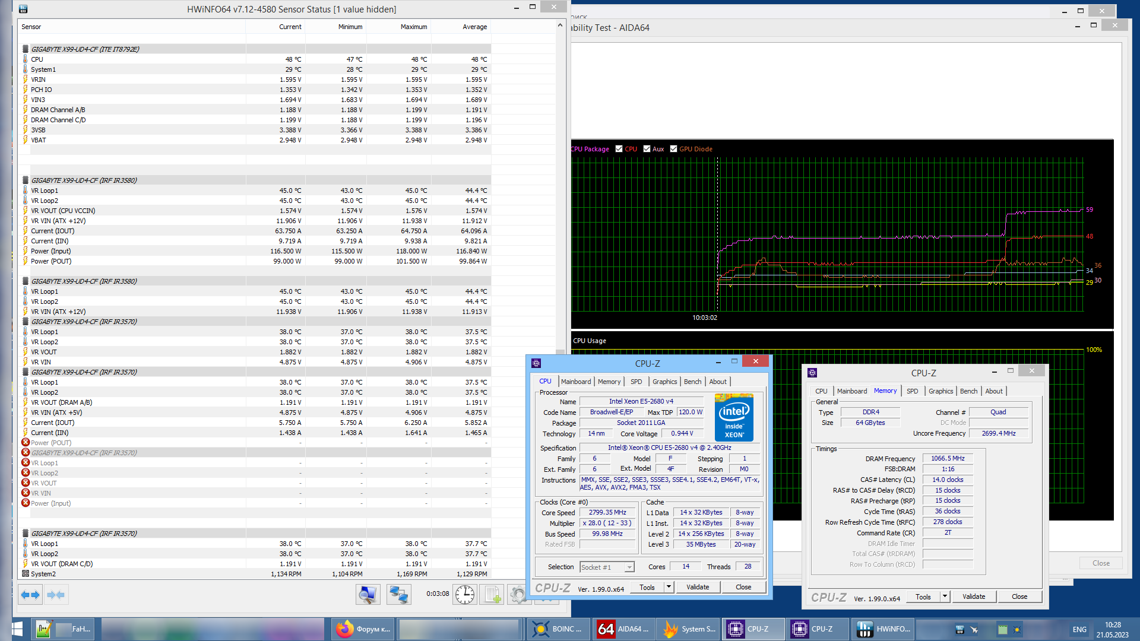
Task: Open the Socket #1 selection dropdown
Action: 607,567
